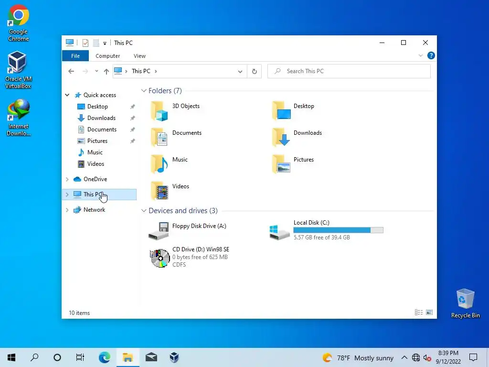Open Customize Quick Access Toolbar dropdown

tap(105, 43)
